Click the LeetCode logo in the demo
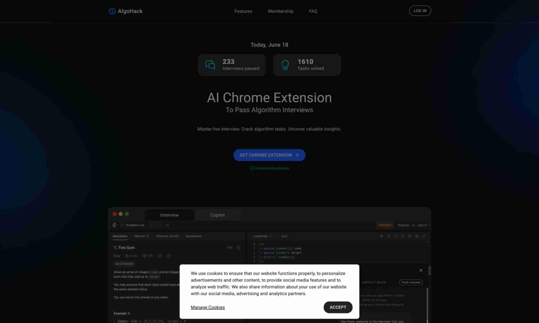539x323 pixels. click(114, 225)
